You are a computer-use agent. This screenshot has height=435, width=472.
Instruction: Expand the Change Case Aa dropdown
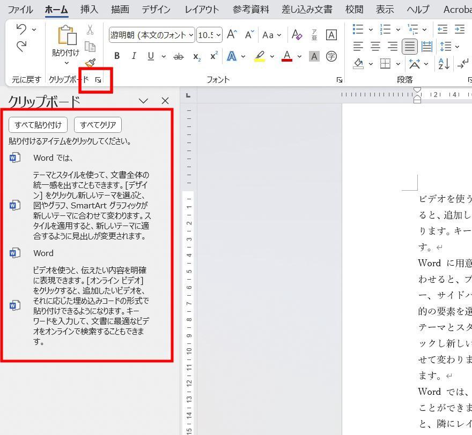point(279,35)
